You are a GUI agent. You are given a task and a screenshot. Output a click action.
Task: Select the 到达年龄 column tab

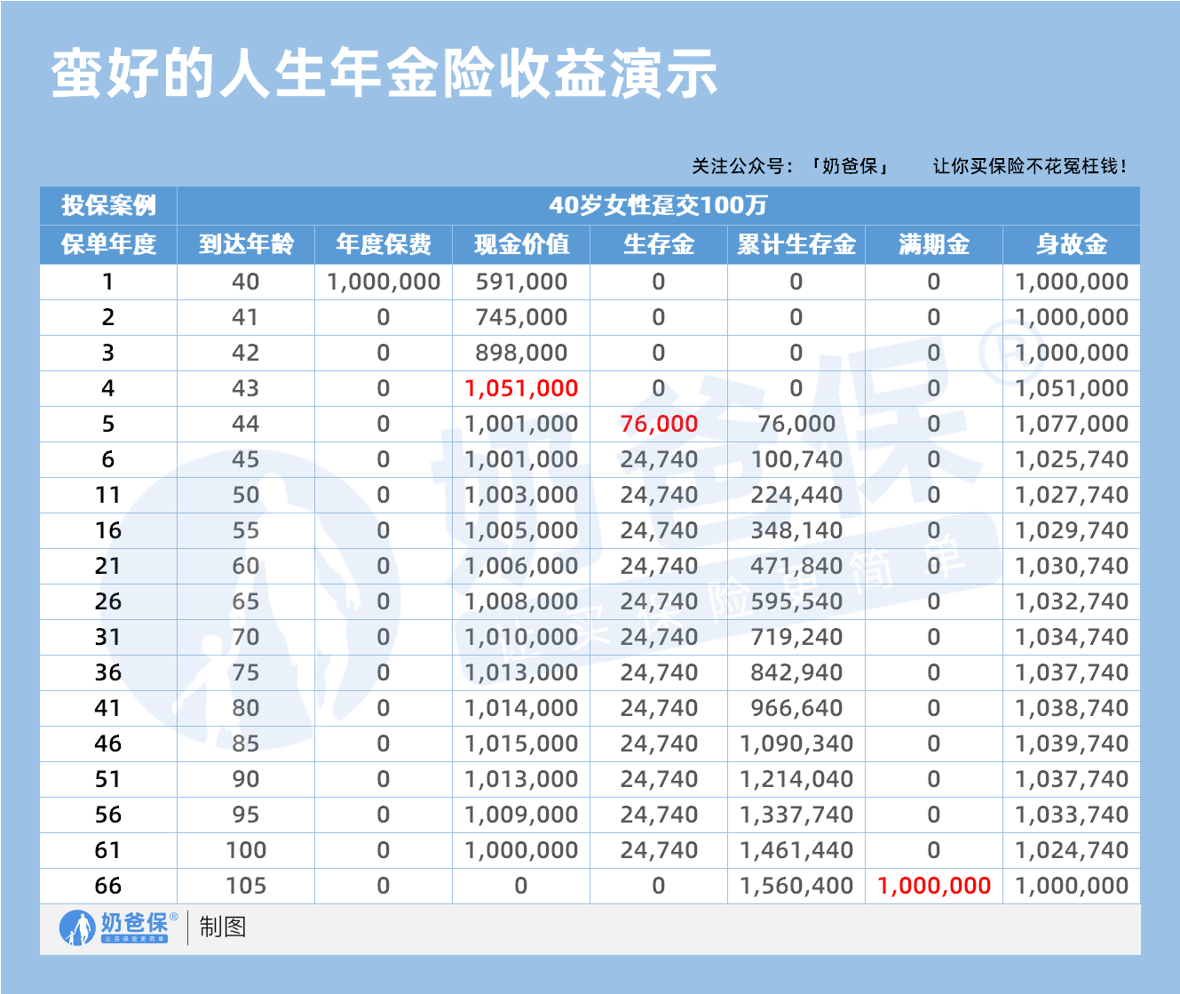click(246, 244)
